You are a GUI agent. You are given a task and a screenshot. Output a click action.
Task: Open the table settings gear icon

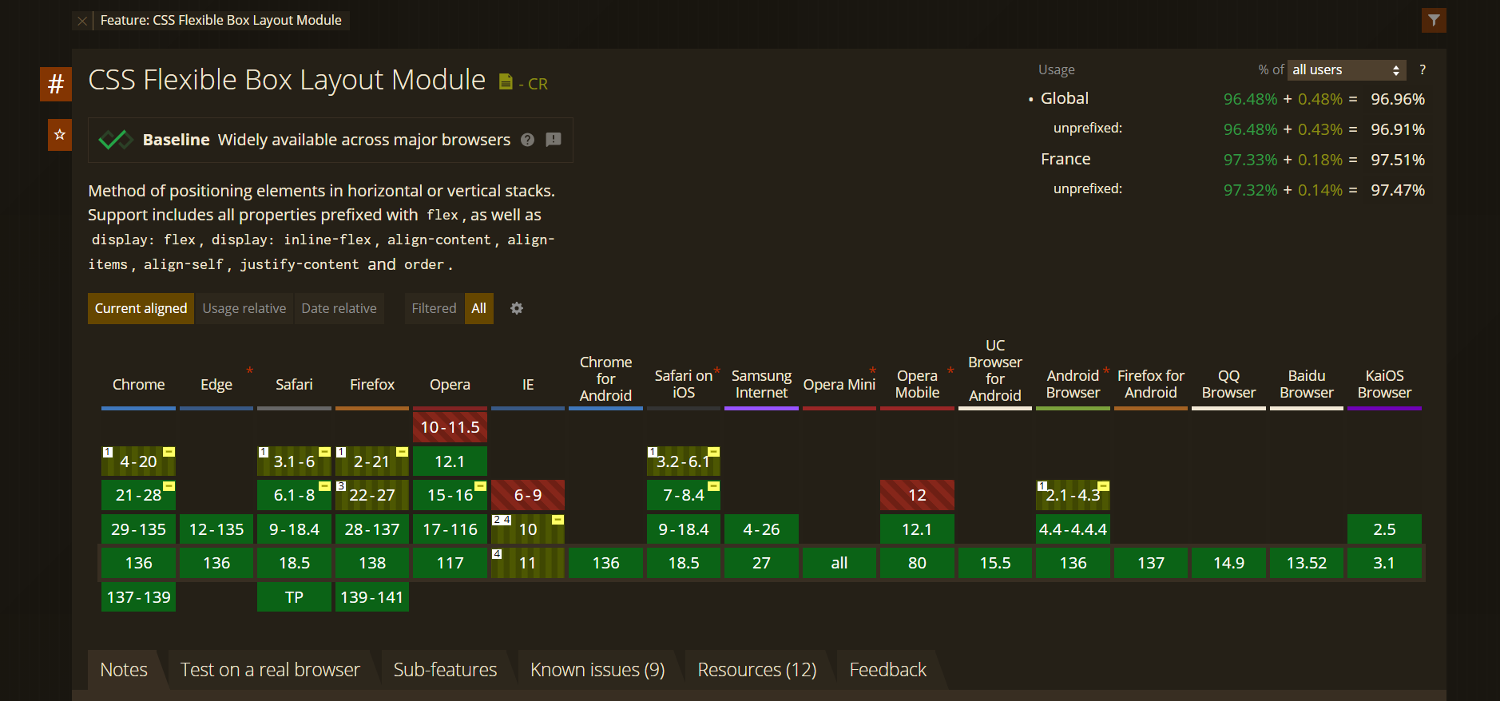tap(517, 308)
